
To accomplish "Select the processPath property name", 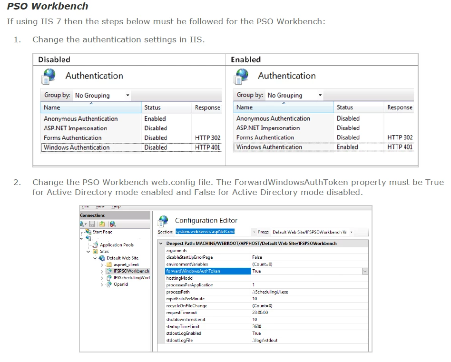I will tap(178, 292).
